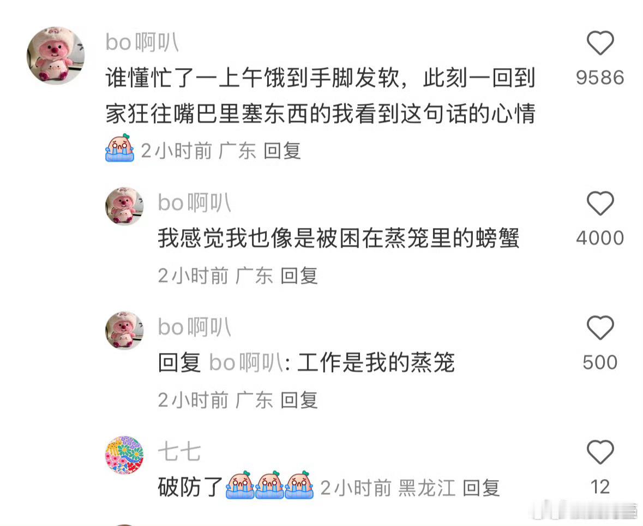The image size is (643, 526).
Task: Open username bo啊叭 on top comment
Action: [142, 42]
